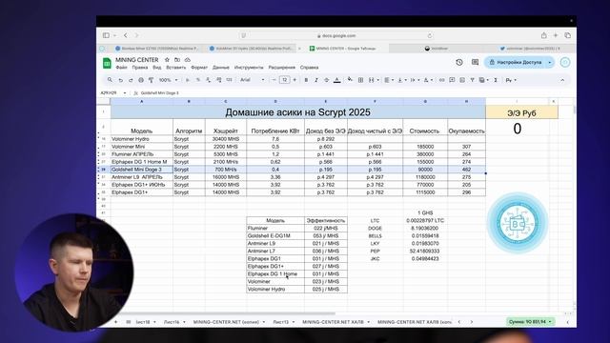This screenshot has height=343, width=610.
Task: Undo the last action
Action: [x=121, y=80]
